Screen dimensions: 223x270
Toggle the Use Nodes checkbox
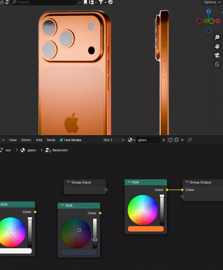point(61,140)
